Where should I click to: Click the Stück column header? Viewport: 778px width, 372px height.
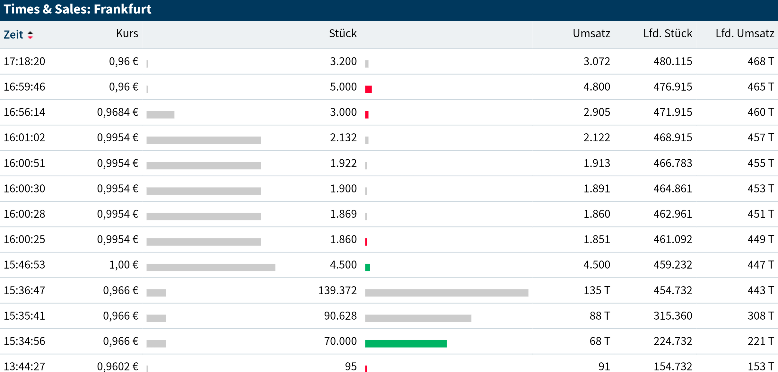tap(343, 33)
